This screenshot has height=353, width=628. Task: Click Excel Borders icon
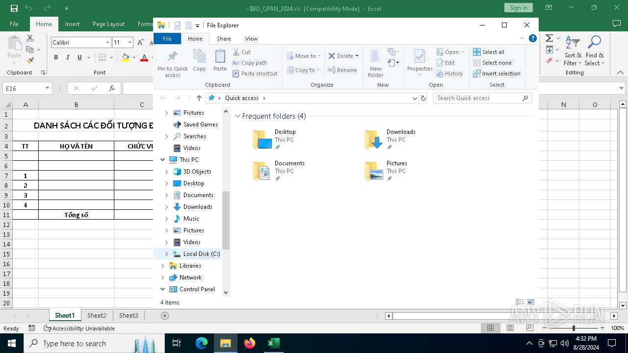(102, 57)
